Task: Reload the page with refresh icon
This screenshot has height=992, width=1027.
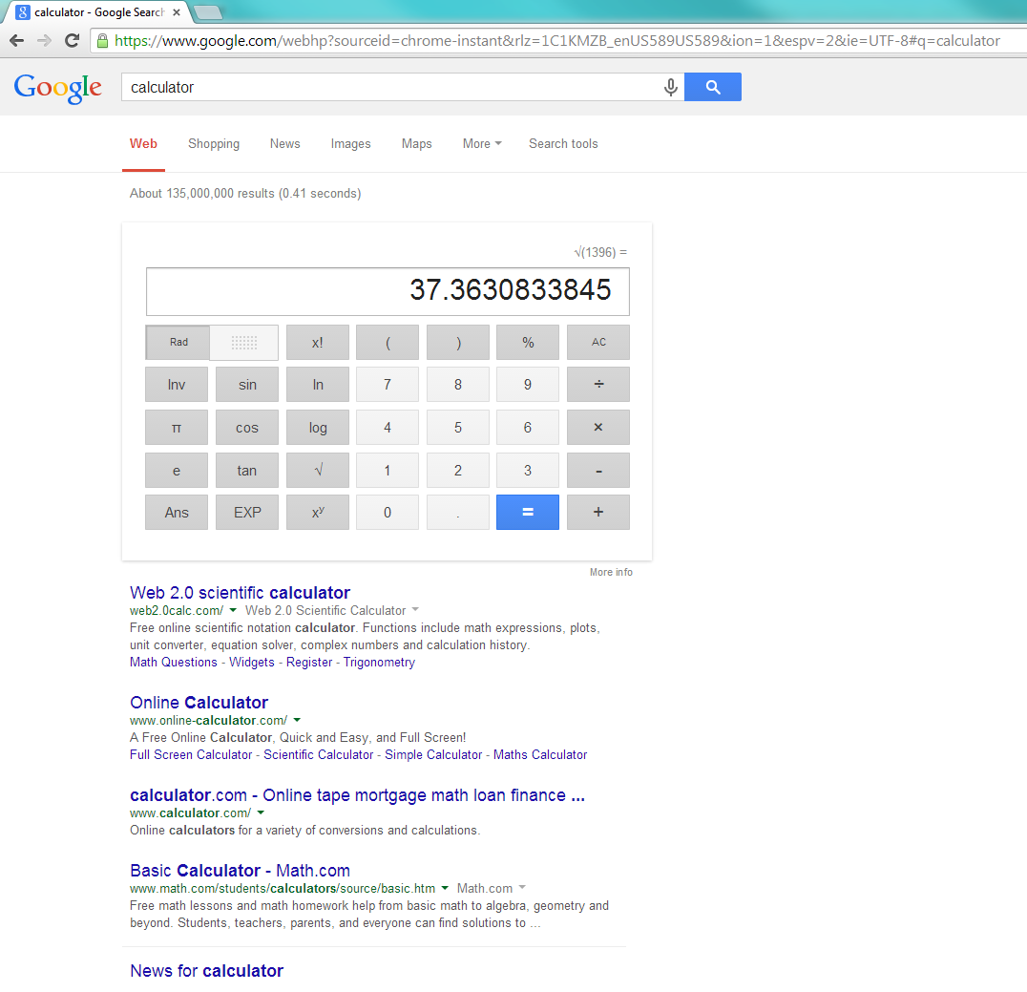Action: pos(72,41)
